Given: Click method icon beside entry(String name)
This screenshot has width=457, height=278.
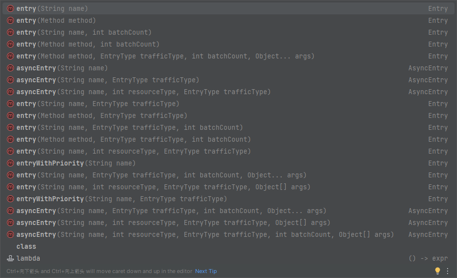Looking at the screenshot, I should [x=10, y=9].
